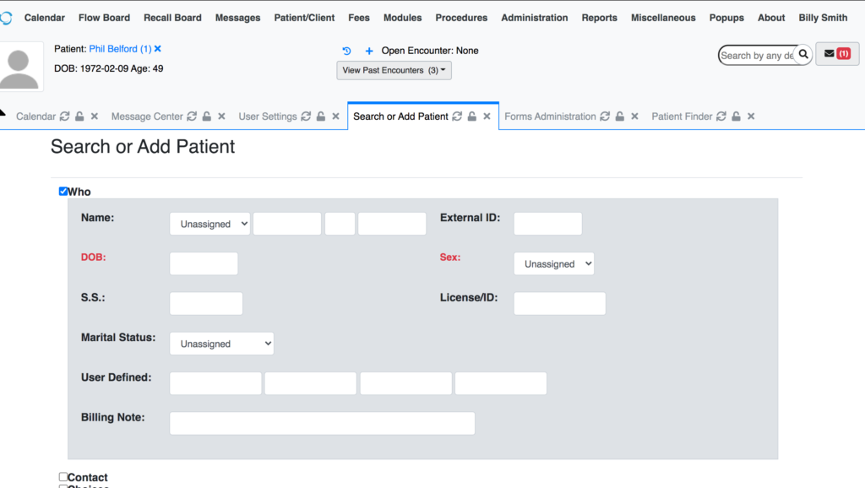This screenshot has height=488, width=865.
Task: Close the User Settings tab
Action: click(335, 117)
